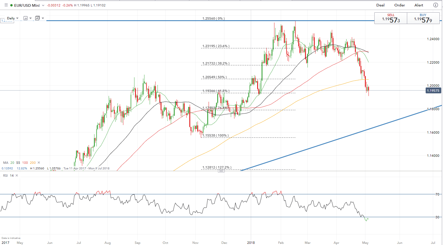
Task: Click the 1.15538 (100%) Fibonacci label
Action: pyautogui.click(x=215, y=136)
